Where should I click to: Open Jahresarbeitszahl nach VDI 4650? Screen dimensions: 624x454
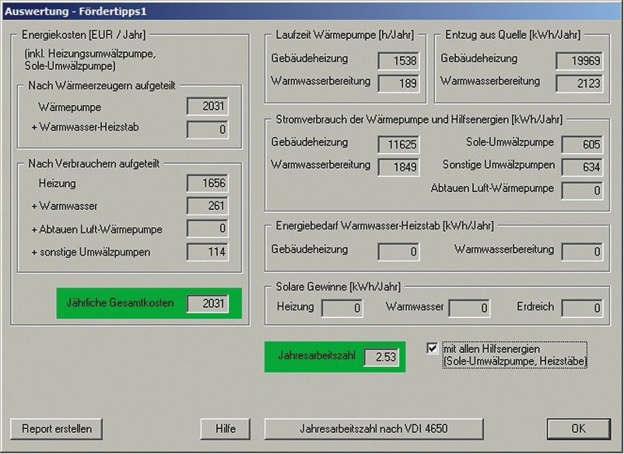pos(373,428)
